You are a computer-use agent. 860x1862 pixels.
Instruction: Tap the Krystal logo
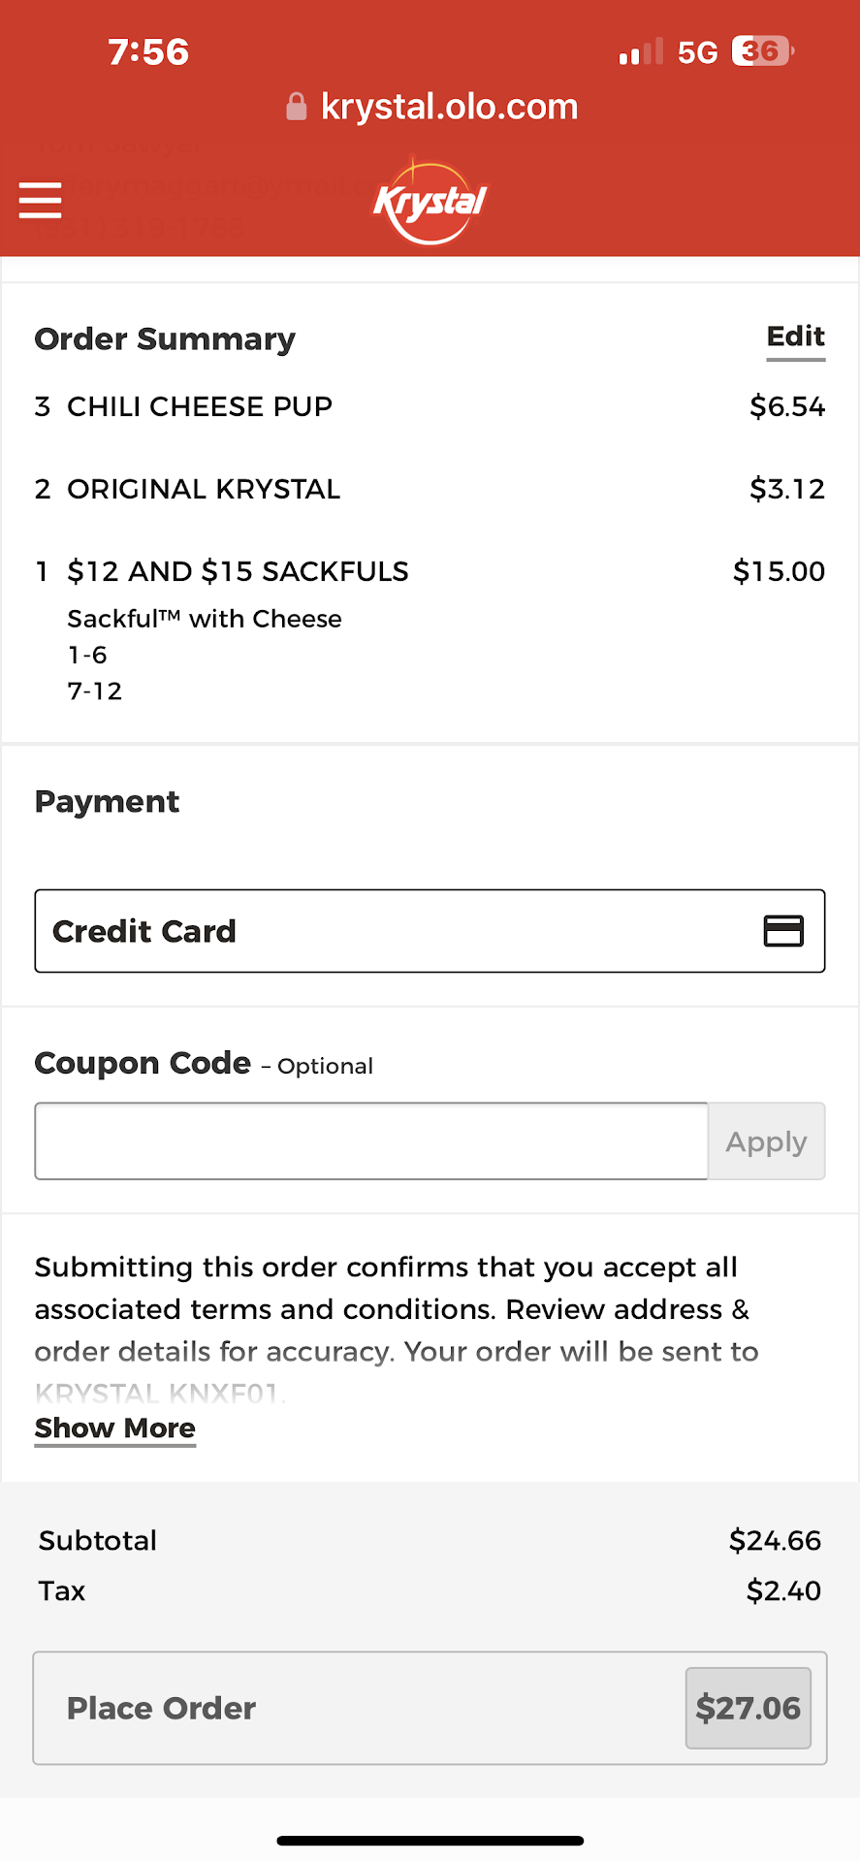[x=430, y=202]
